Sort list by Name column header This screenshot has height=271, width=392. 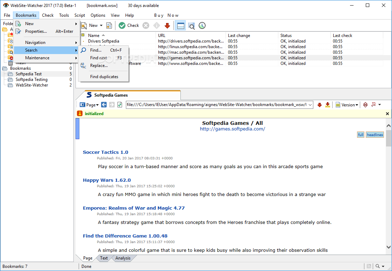click(121, 36)
